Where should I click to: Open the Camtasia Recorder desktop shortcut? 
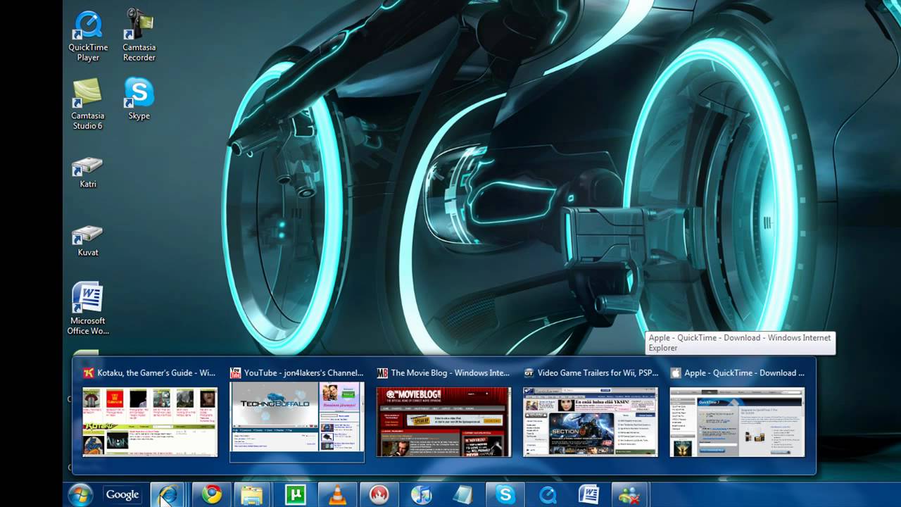point(139,35)
